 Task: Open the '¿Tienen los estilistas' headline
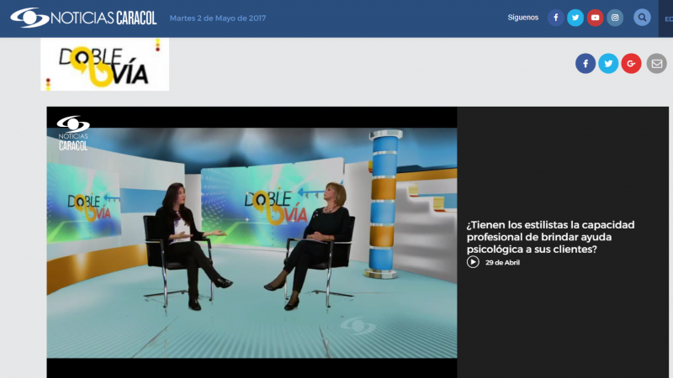[x=551, y=237]
